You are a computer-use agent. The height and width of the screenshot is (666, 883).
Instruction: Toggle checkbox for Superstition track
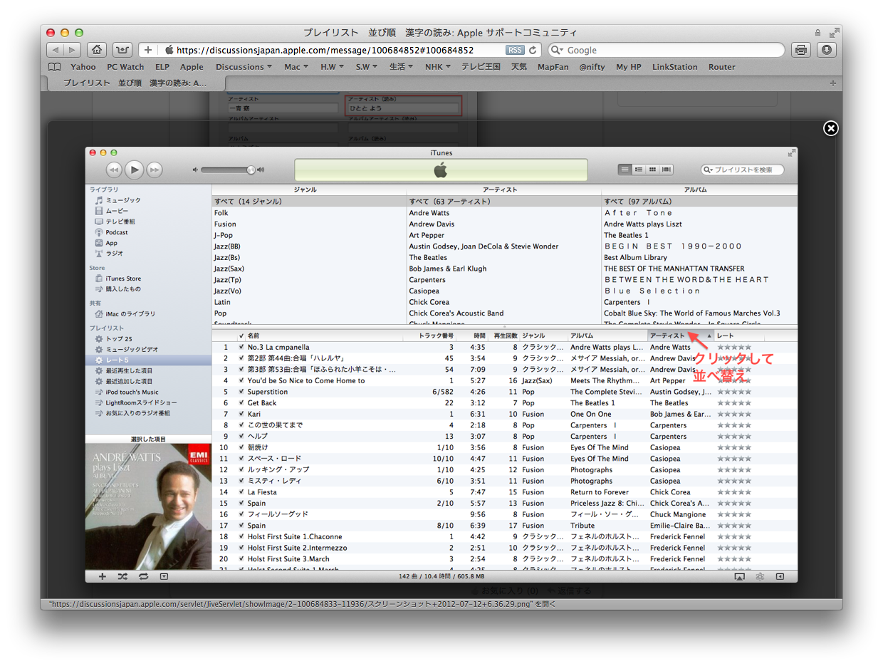[x=241, y=392]
